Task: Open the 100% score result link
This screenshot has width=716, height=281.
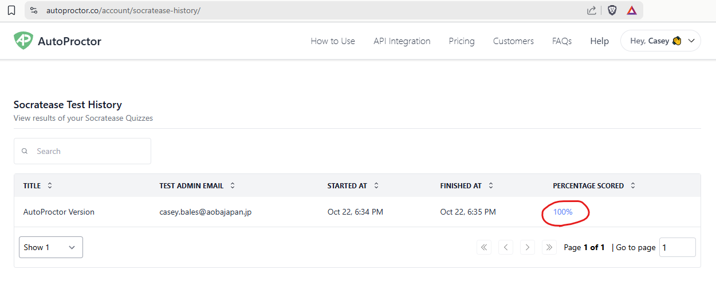Action: click(x=562, y=212)
